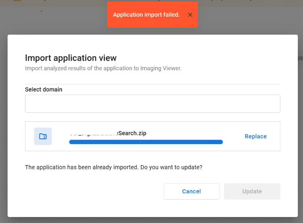Click the upload progress bar

(x=146, y=142)
